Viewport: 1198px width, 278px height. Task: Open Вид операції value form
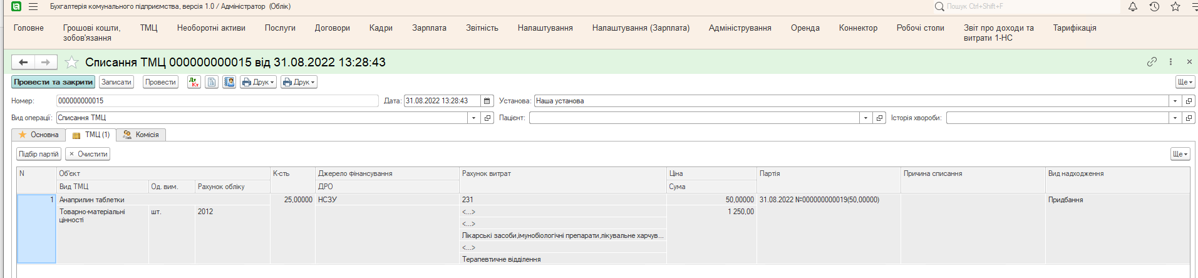click(x=487, y=118)
